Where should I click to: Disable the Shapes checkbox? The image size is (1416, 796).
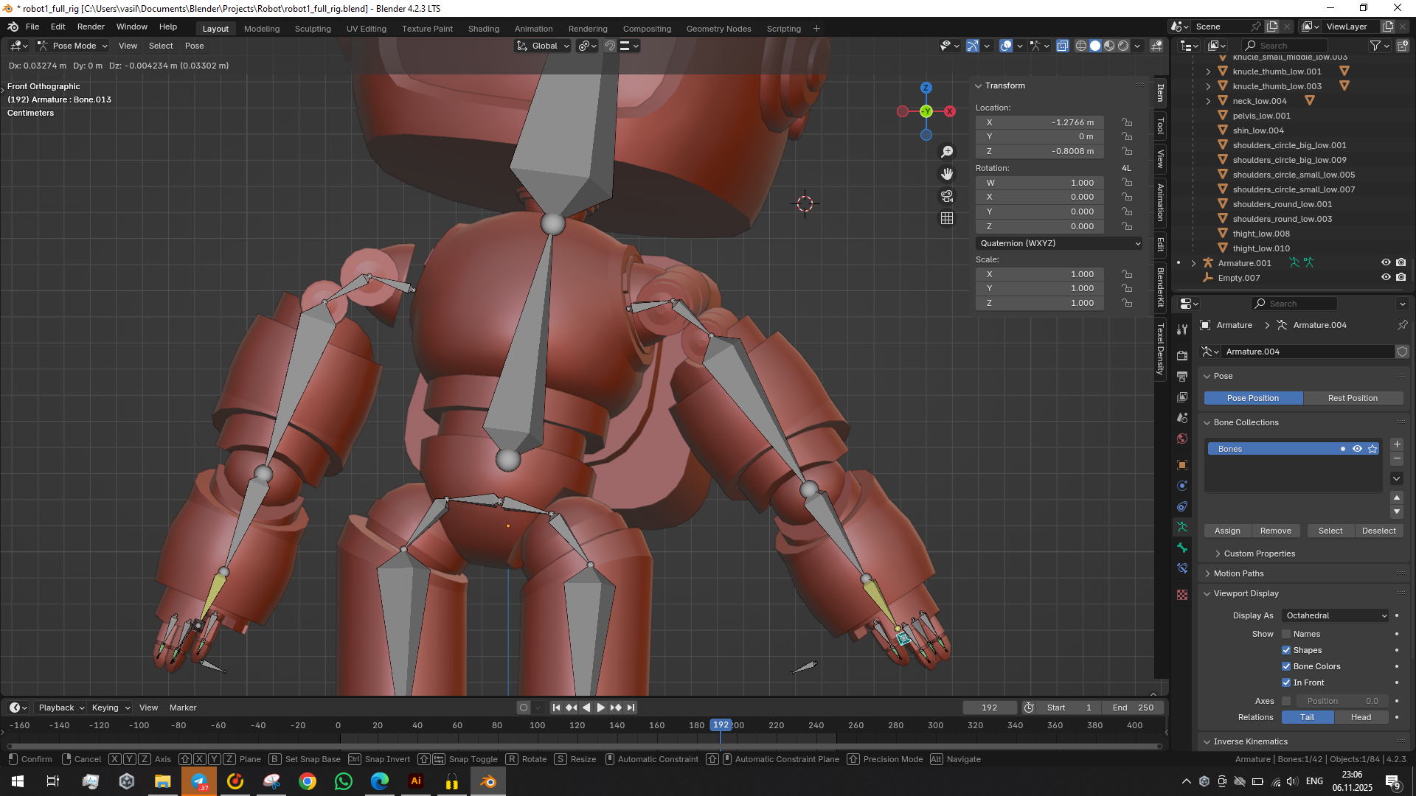click(1286, 650)
